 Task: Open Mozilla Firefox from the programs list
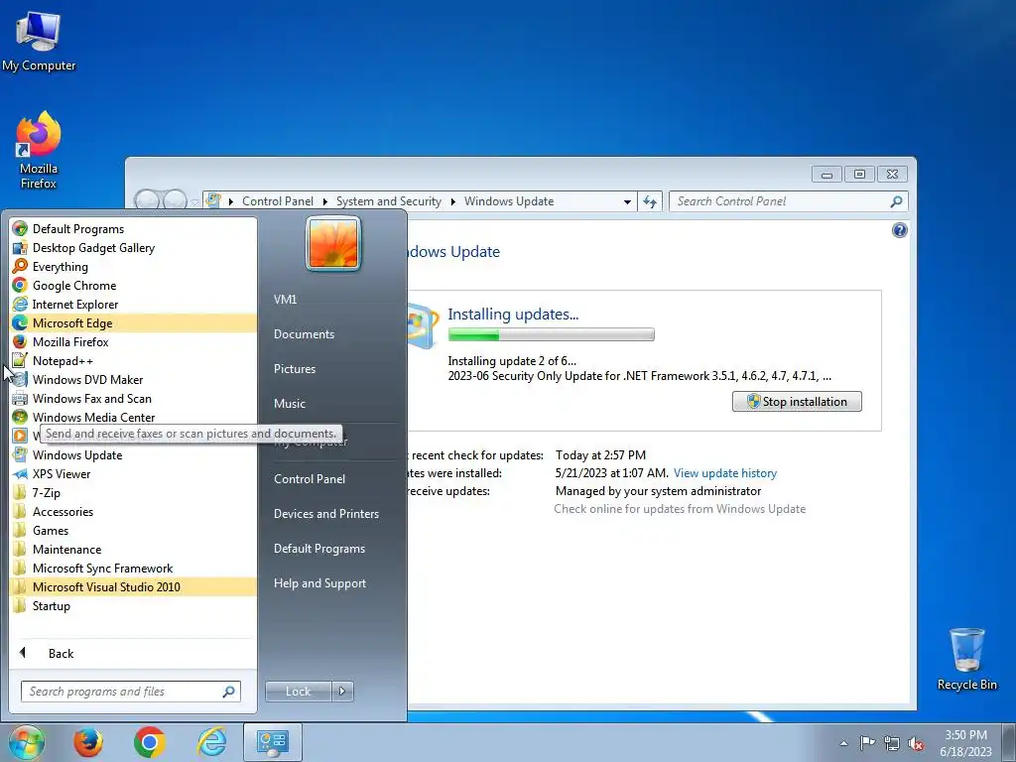click(133, 341)
